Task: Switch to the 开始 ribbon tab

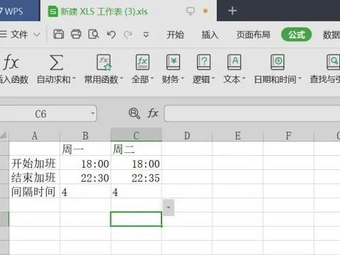Action: pyautogui.click(x=175, y=35)
